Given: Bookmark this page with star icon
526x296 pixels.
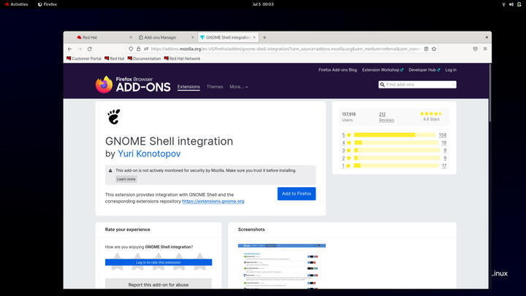Looking at the screenshot, I should 434,49.
